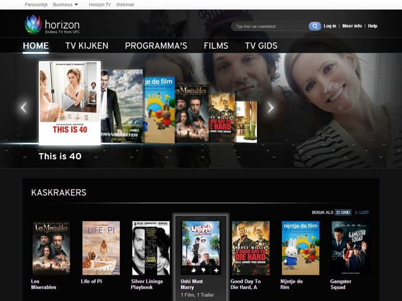Click the KASKRAKERS heading
The image size is (402, 301).
[x=58, y=193]
